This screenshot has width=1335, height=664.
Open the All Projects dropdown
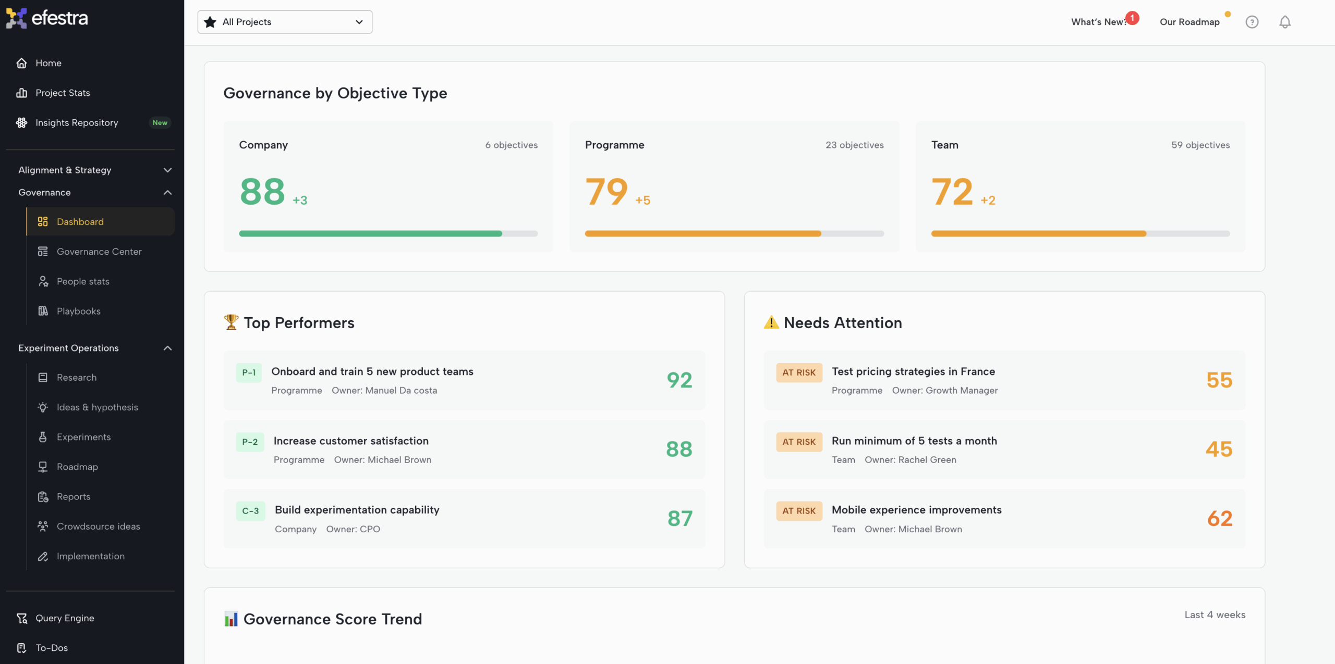pyautogui.click(x=285, y=22)
